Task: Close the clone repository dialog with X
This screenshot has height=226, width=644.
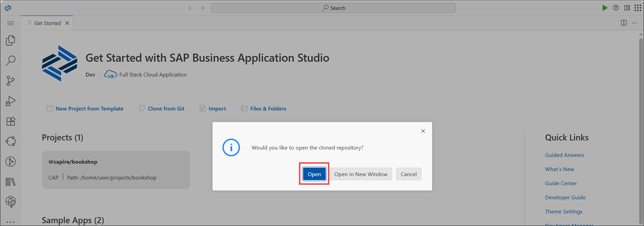Action: click(423, 131)
